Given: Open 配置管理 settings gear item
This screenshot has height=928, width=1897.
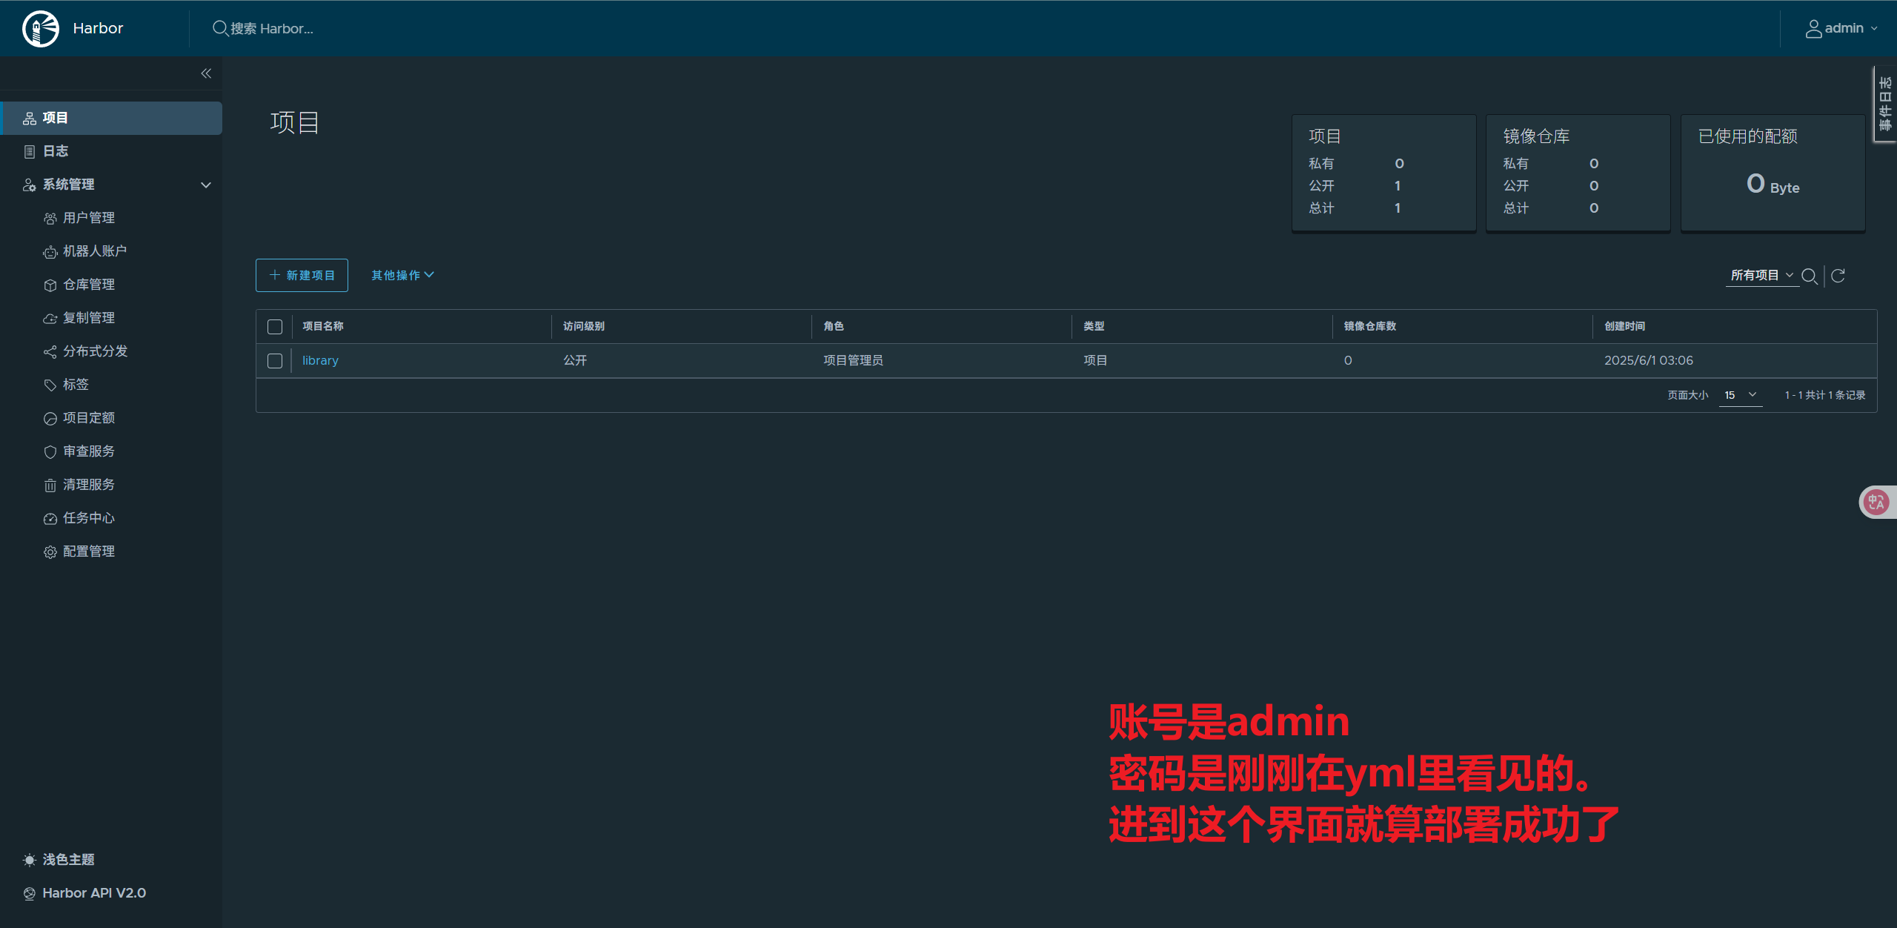Looking at the screenshot, I should [x=88, y=551].
